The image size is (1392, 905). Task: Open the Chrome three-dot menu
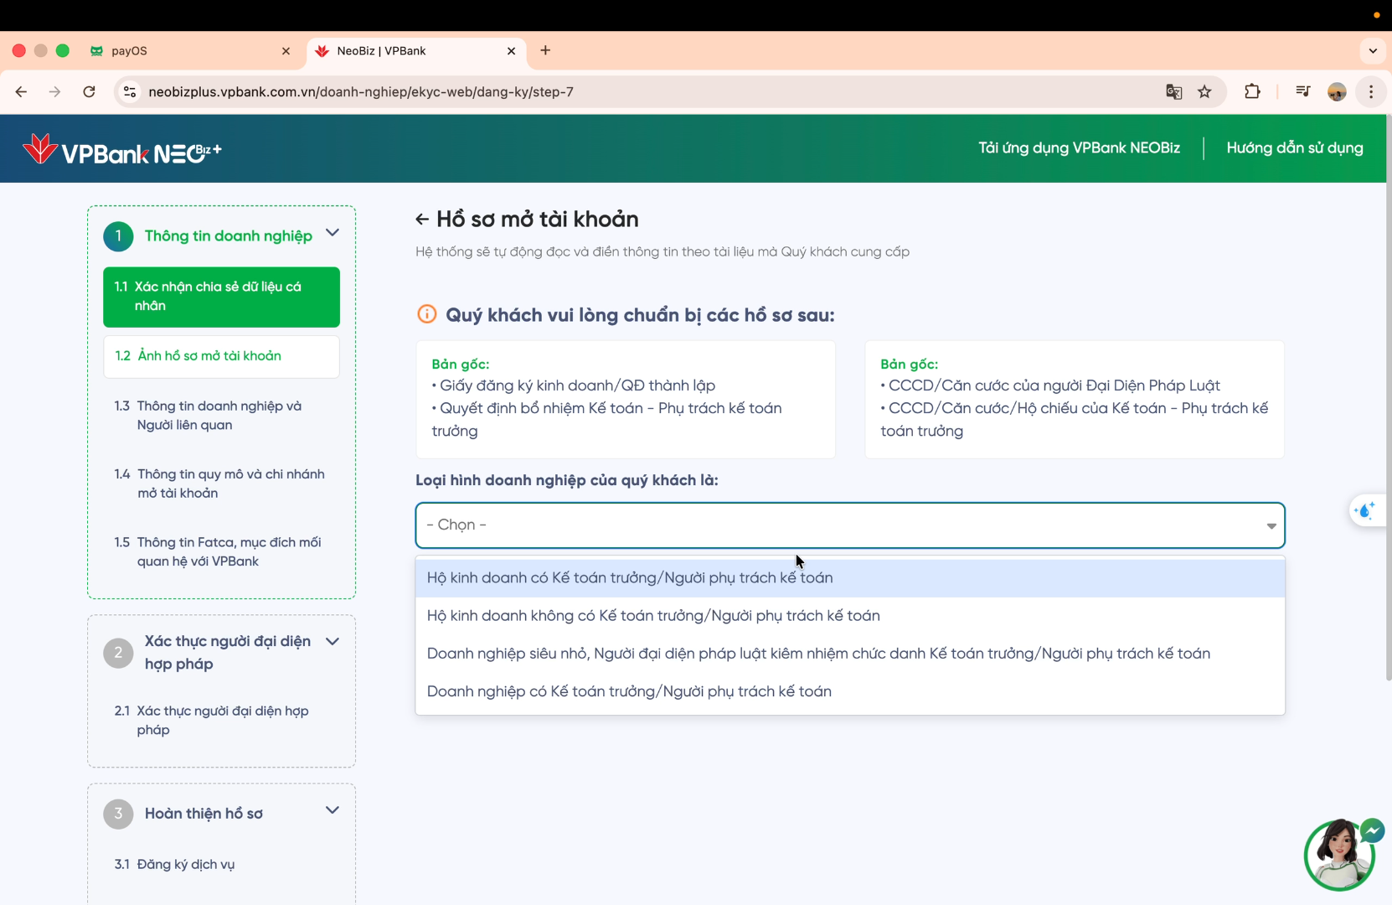click(x=1370, y=92)
